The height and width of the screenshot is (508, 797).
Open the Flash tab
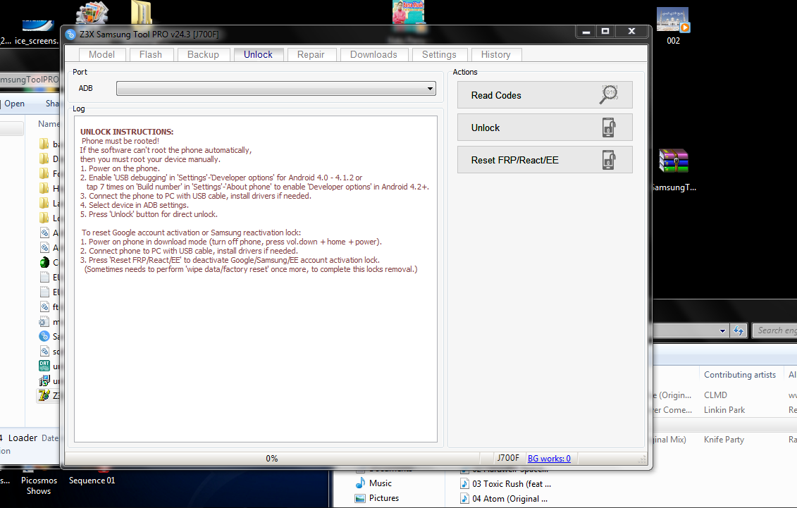(151, 54)
